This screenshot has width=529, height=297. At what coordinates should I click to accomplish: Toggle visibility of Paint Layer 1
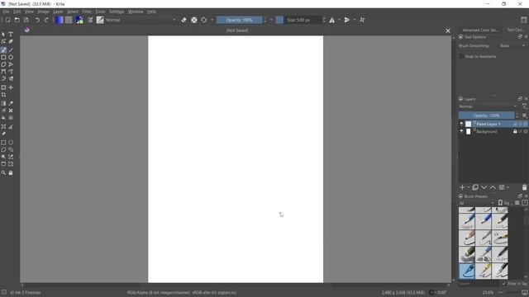pyautogui.click(x=461, y=124)
